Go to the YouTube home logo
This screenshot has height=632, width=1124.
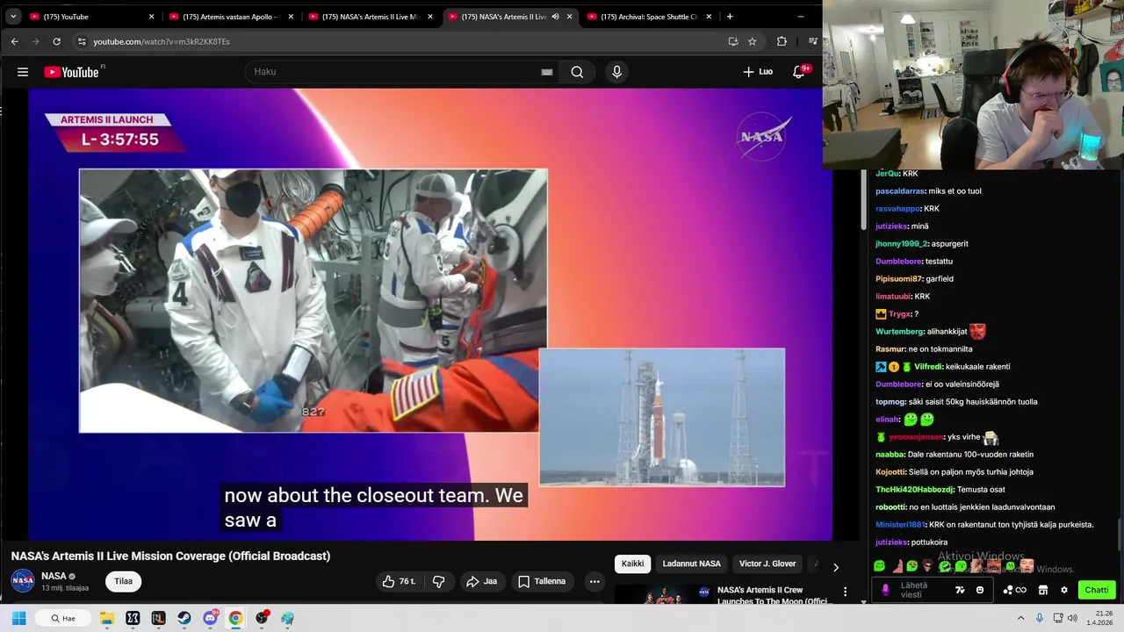72,72
